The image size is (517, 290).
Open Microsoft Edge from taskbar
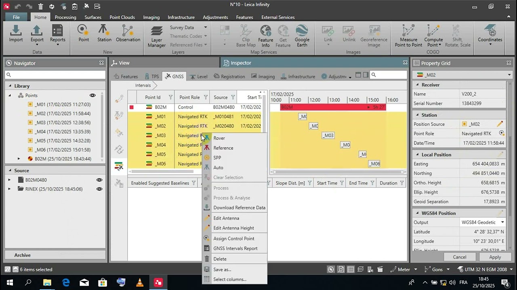pos(66,282)
